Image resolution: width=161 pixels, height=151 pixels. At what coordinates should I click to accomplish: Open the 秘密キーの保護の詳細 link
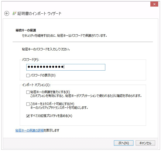[29, 130]
